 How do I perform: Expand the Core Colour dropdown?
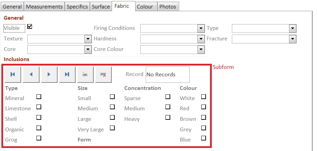click(201, 50)
